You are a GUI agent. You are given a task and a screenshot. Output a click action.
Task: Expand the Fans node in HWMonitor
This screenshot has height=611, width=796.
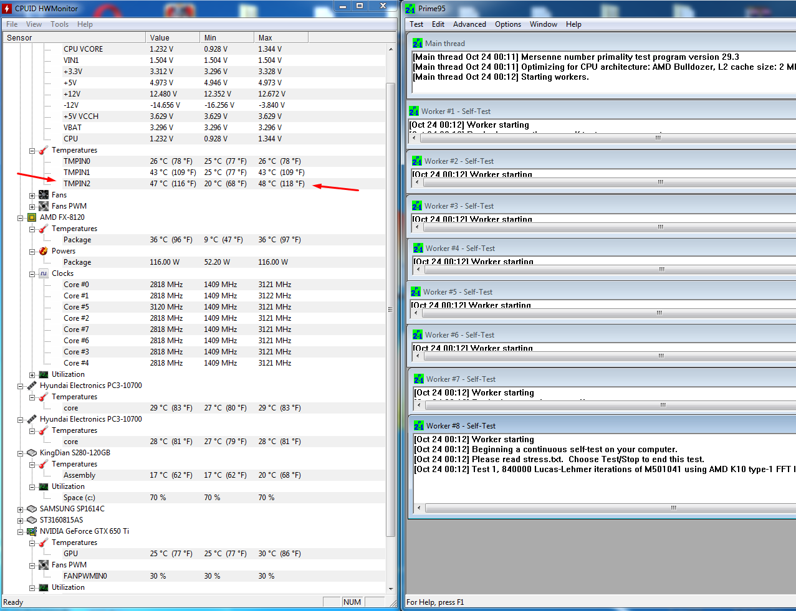pyautogui.click(x=32, y=196)
